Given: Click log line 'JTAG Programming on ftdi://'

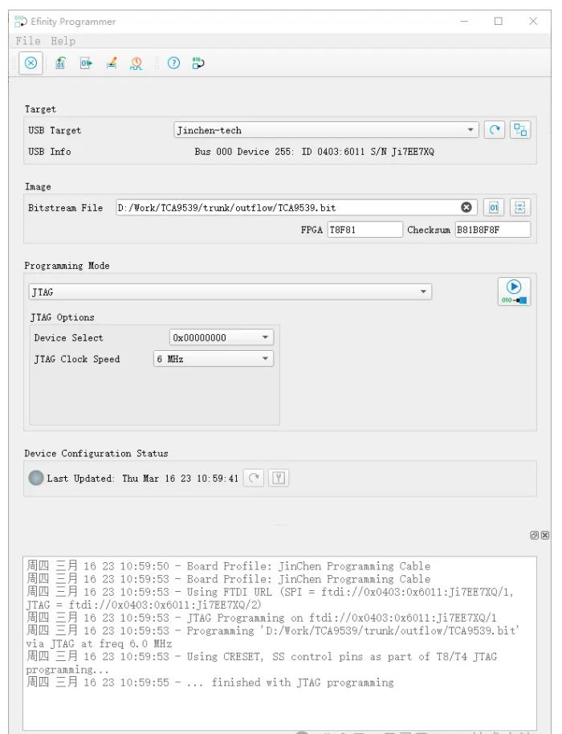Looking at the screenshot, I should click(x=262, y=618).
